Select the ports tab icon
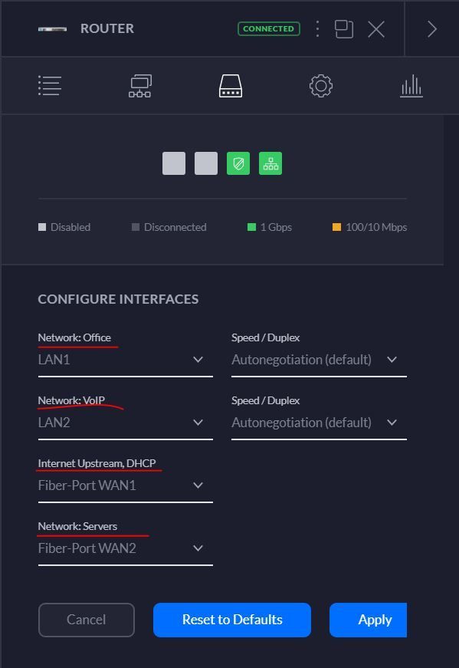This screenshot has height=668, width=459. click(x=231, y=86)
